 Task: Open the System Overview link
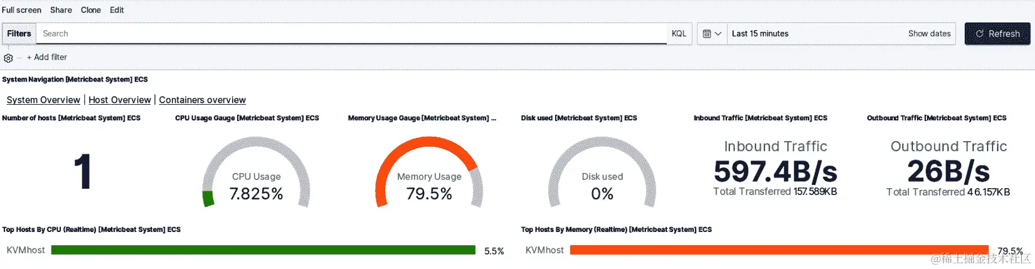43,100
